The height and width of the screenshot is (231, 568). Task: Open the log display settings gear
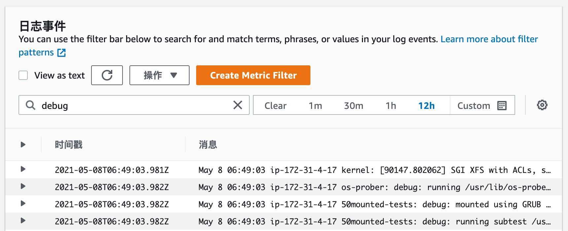tap(542, 105)
